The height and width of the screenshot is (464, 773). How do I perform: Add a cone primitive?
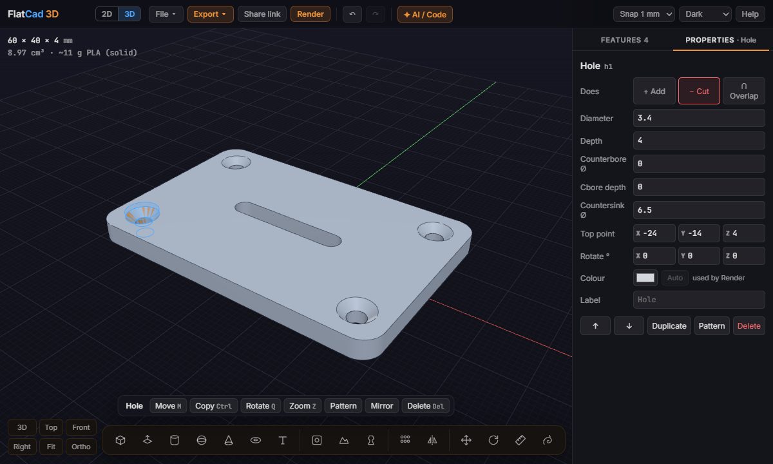(229, 440)
